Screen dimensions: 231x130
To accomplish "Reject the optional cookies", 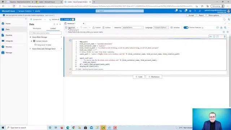I will tap(201, 15).
